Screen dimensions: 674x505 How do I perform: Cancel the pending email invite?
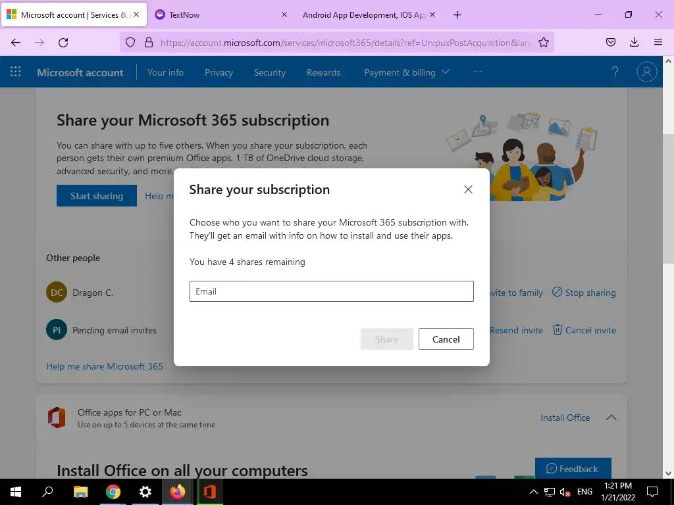[x=584, y=330]
